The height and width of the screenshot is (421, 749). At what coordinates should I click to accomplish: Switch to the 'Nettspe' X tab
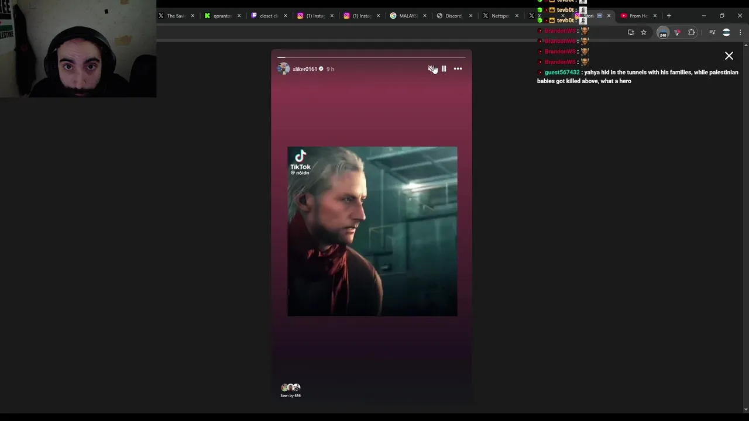(x=500, y=16)
